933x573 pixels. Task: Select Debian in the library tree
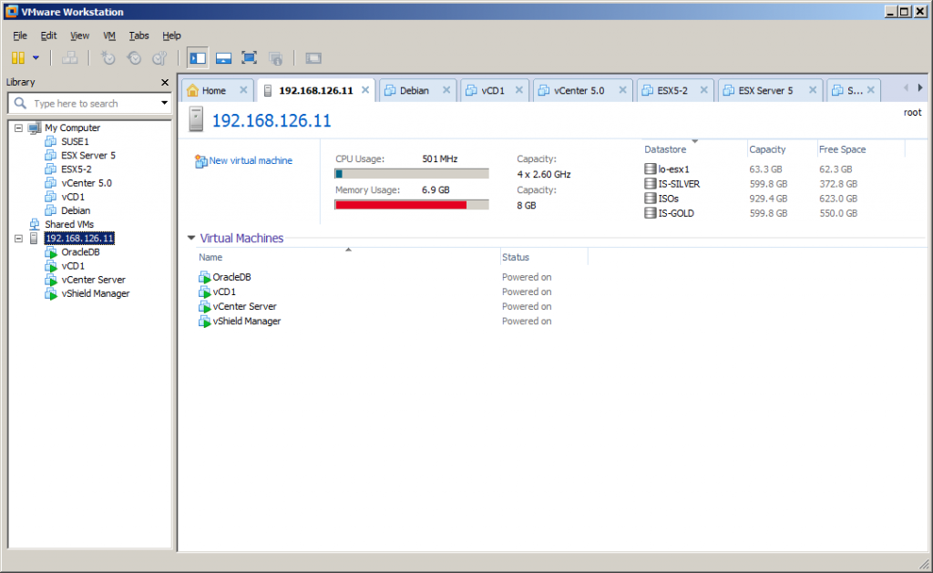coord(76,210)
